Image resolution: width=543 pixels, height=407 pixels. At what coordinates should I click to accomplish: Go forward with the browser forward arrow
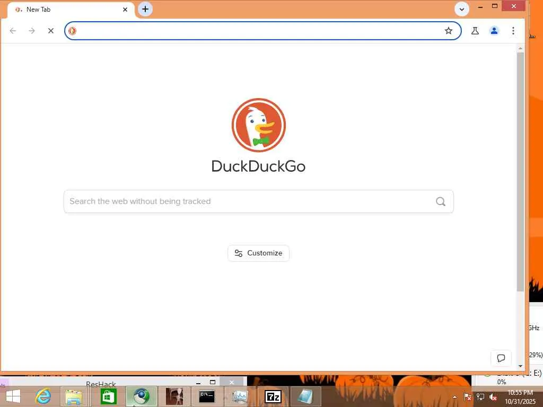32,31
